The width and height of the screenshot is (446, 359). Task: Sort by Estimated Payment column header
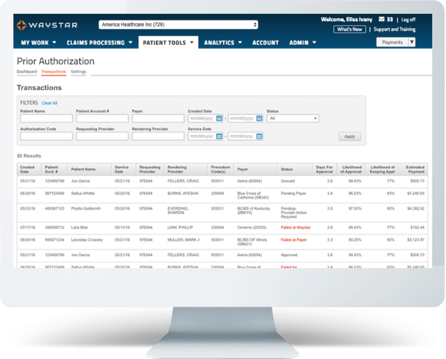point(413,169)
